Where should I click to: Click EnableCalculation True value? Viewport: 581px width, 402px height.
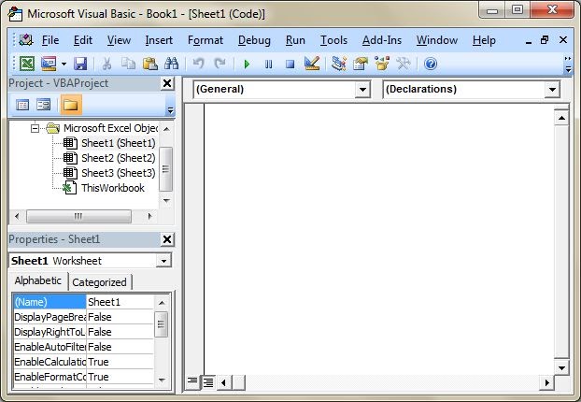[x=120, y=362]
